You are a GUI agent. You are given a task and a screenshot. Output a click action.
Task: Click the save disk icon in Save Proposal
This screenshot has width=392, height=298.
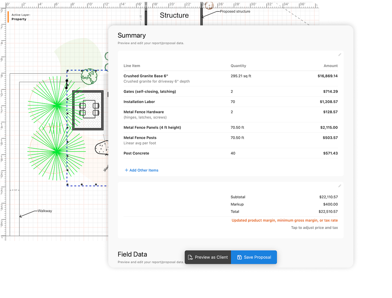239,257
